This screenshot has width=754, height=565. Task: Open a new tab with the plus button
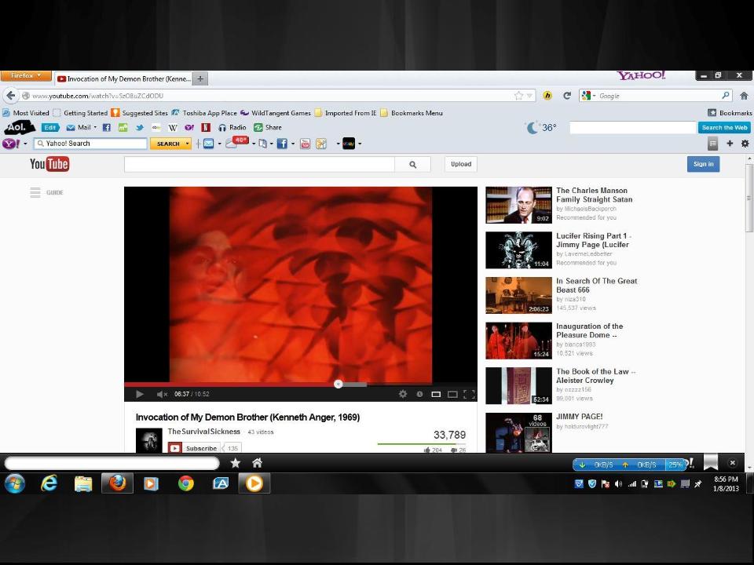[x=201, y=78]
